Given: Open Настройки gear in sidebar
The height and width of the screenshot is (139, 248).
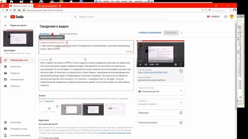Looking at the screenshot, I should pyautogui.click(x=5, y=122).
